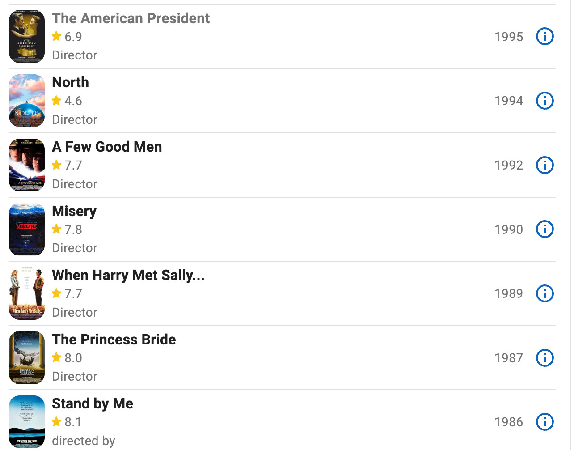Click The Princess Bride poster
Screen dimensions: 574x450
[x=27, y=358]
